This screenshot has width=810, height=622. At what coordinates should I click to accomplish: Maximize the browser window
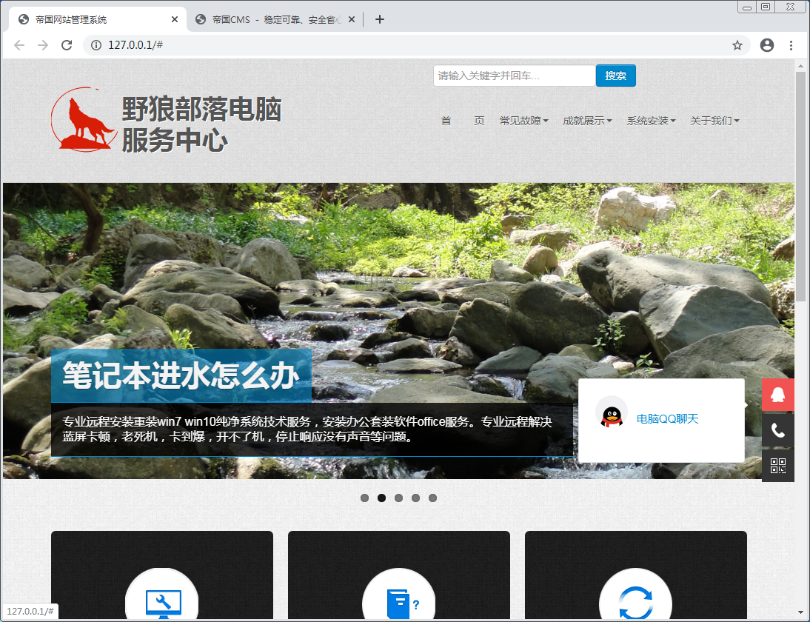coord(766,7)
